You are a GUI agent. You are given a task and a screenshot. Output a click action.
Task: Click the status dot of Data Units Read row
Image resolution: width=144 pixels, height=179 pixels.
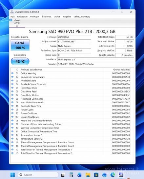click(12, 91)
